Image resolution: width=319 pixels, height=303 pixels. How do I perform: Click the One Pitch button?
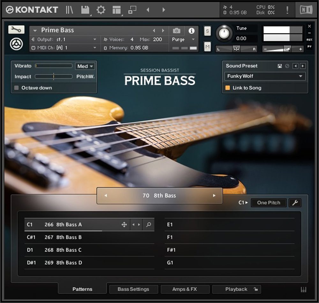click(x=269, y=203)
